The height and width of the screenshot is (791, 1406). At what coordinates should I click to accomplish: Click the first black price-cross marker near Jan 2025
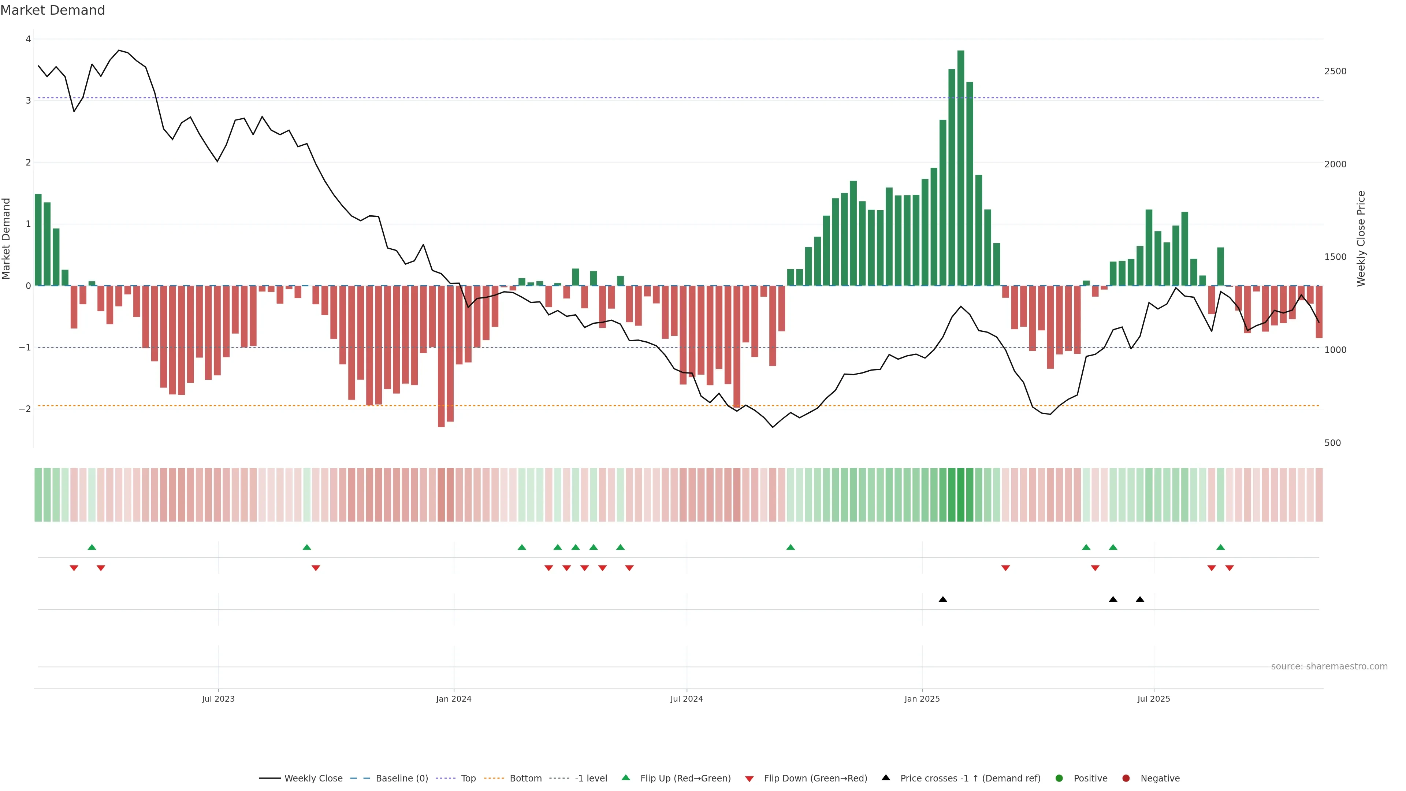pos(942,599)
